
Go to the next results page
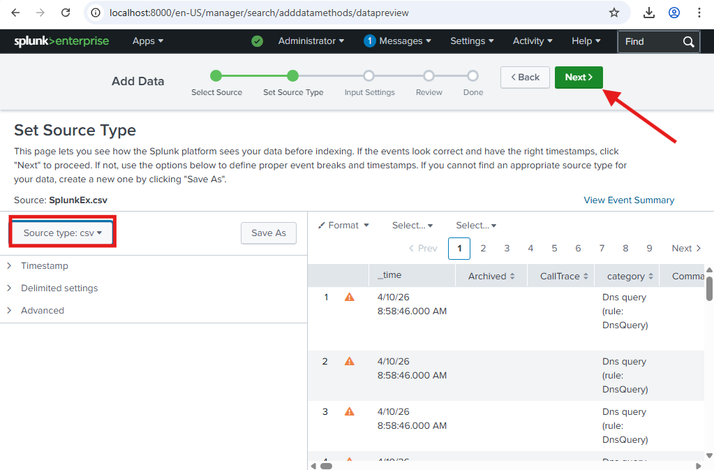pos(686,249)
